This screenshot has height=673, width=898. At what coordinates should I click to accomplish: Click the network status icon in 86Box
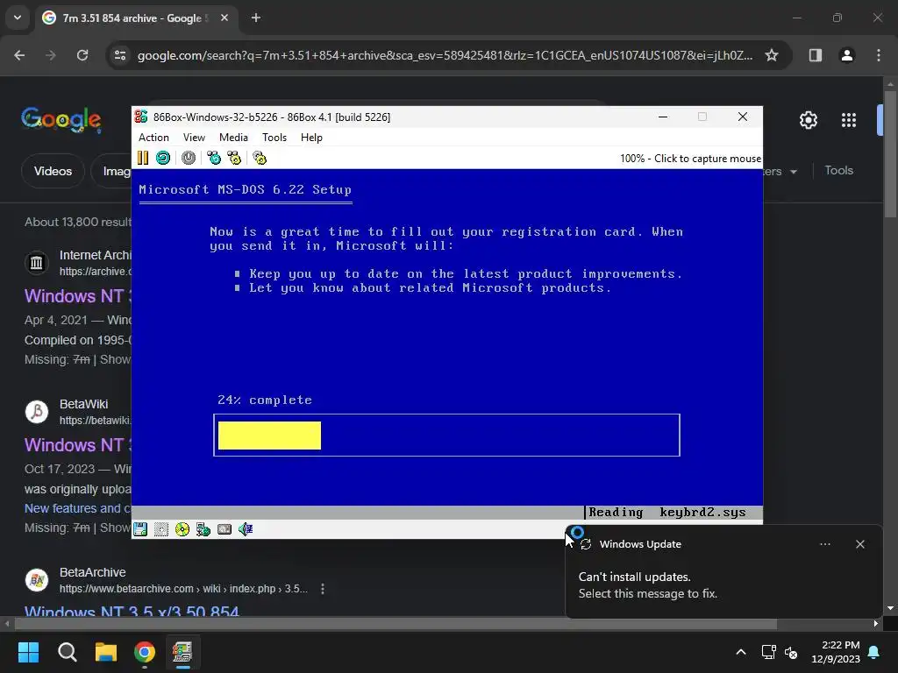pos(203,529)
